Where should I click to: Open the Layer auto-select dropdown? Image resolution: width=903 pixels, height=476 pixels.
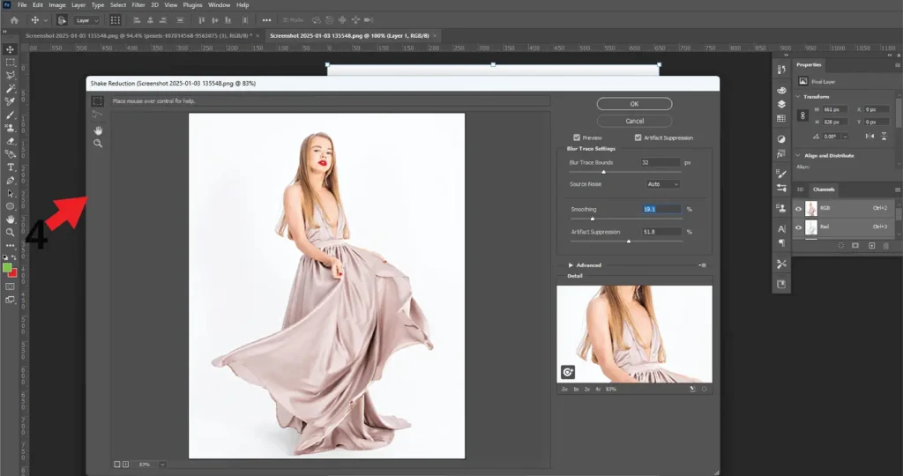86,19
